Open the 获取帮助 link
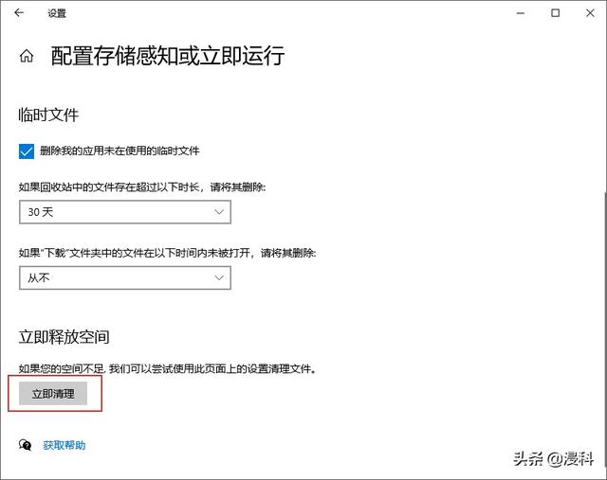This screenshot has height=480, width=607. coord(64,445)
